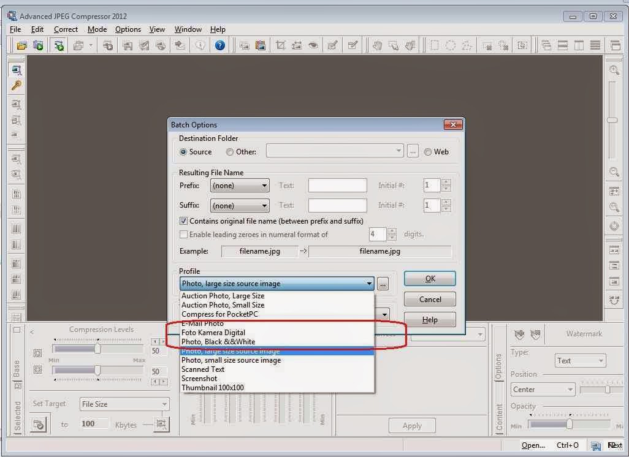Click the red-eye toolbar icon
The width and height of the screenshot is (629, 457).
point(313,45)
